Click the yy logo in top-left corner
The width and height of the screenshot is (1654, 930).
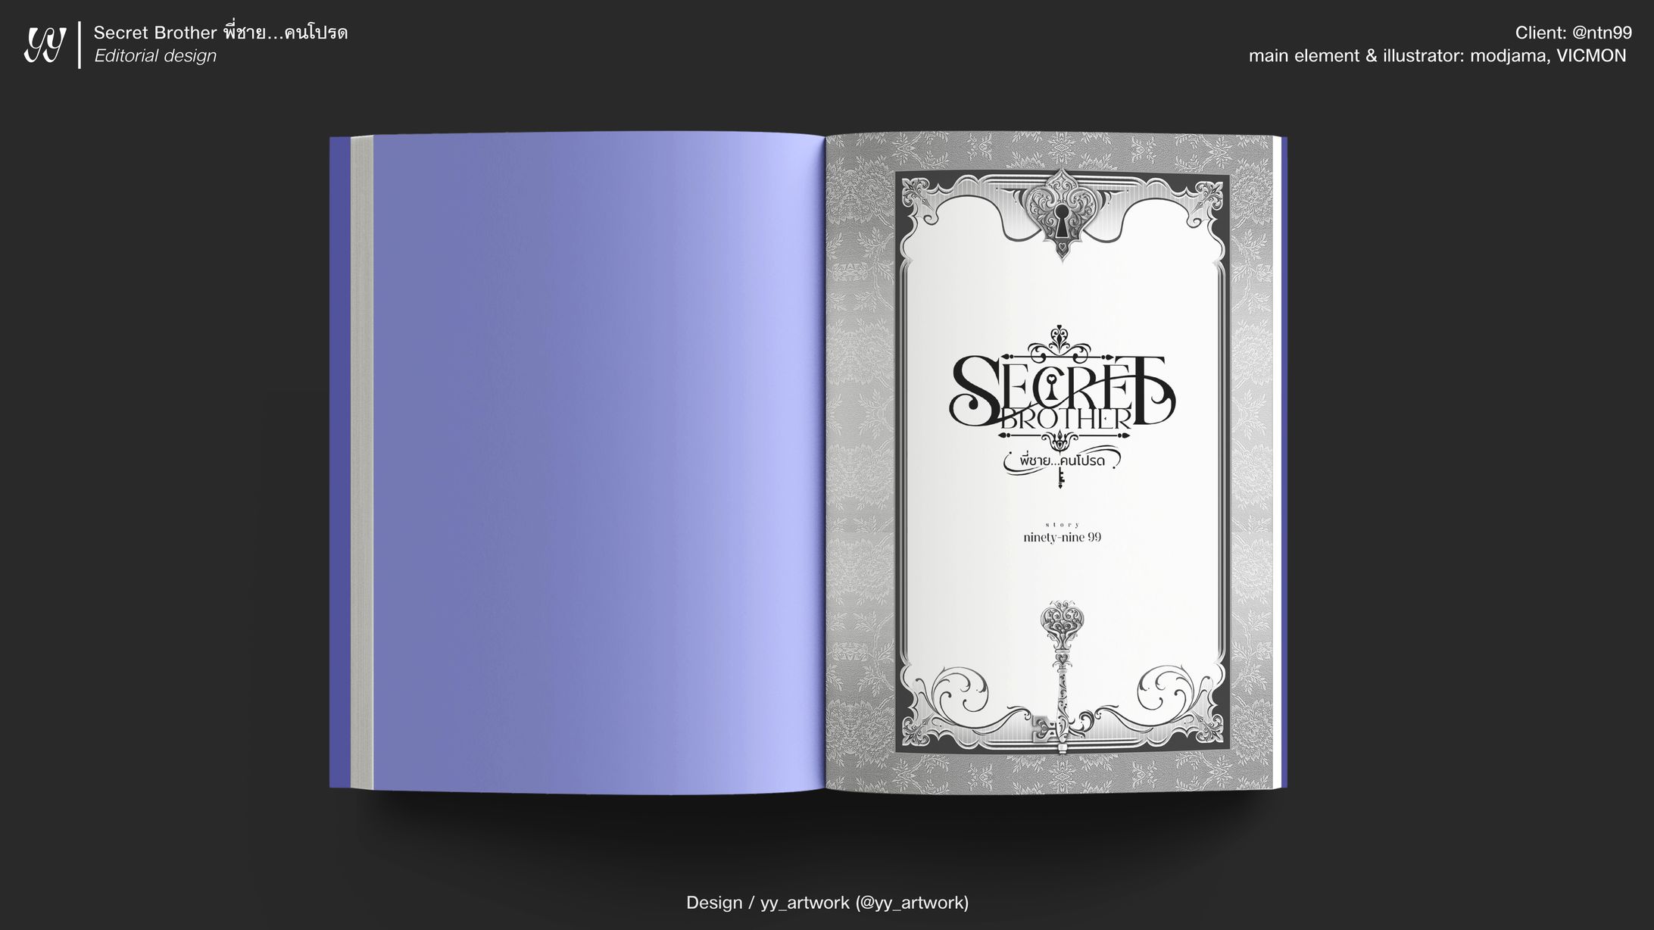[45, 45]
